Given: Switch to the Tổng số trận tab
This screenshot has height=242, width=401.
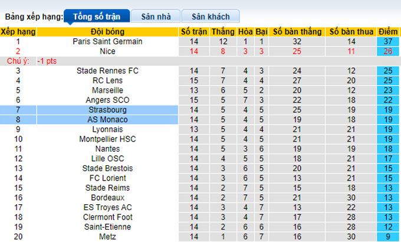Looking at the screenshot, I should [94, 17].
